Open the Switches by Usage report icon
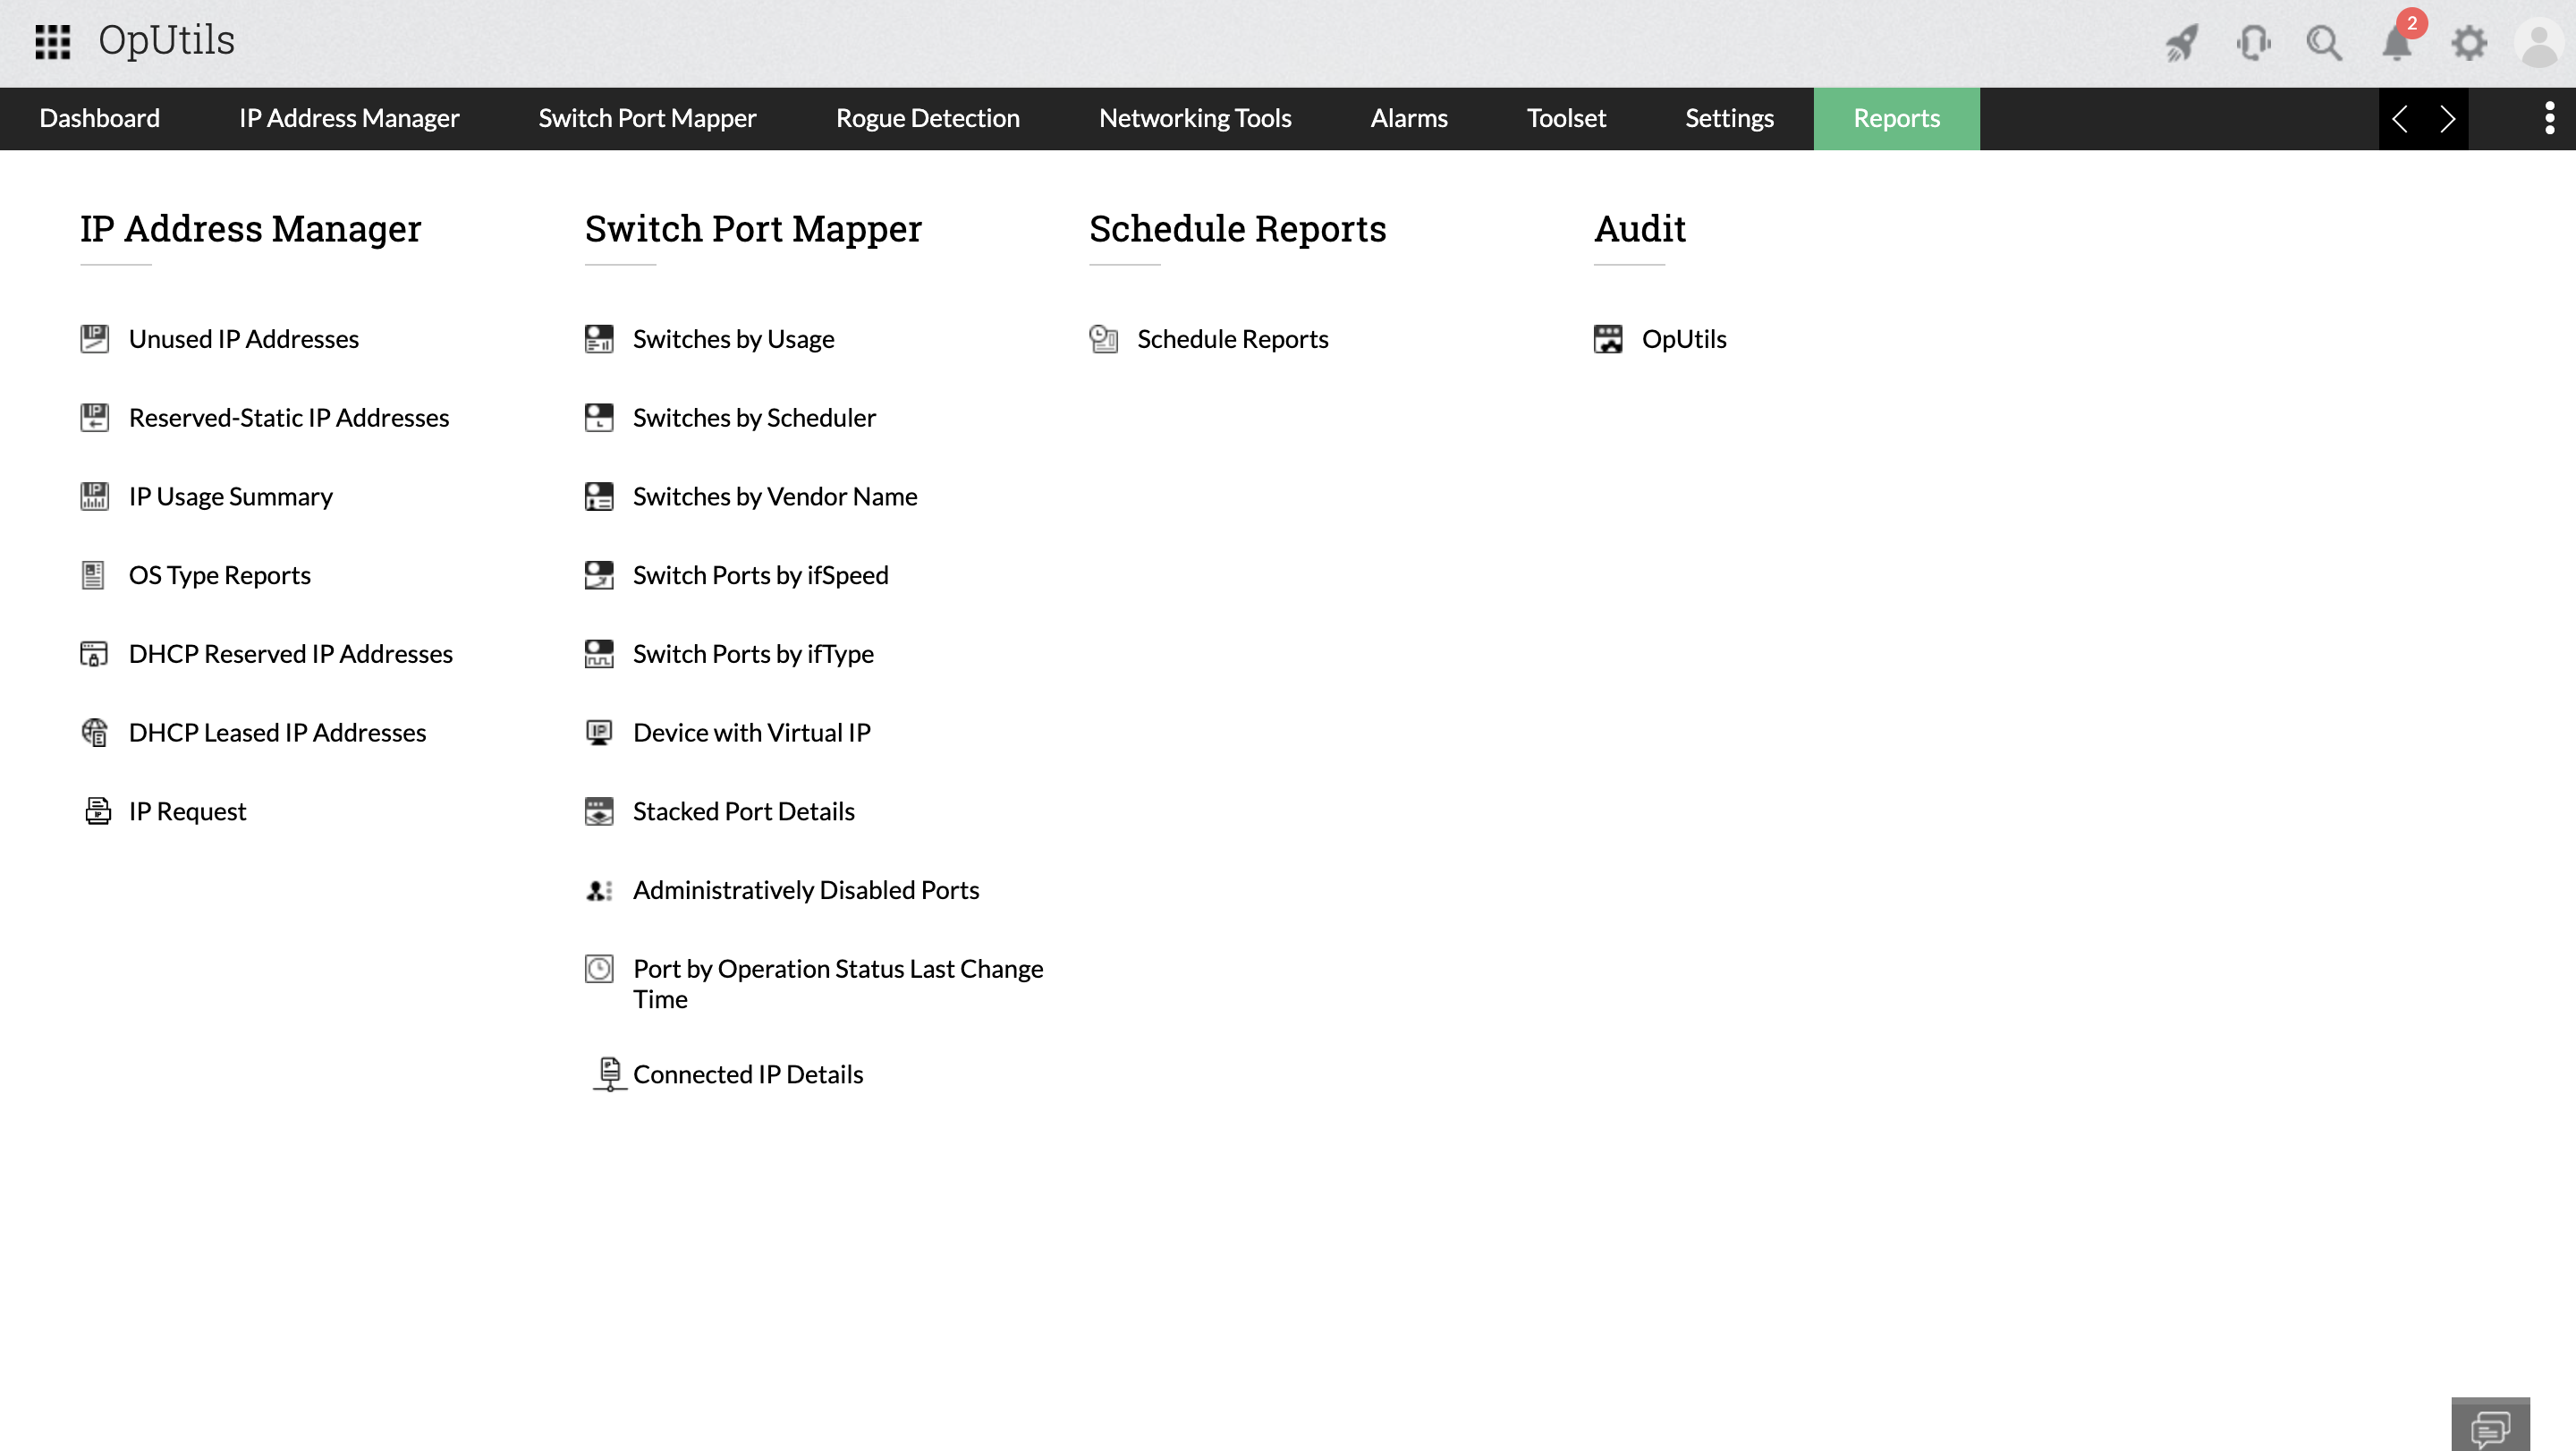The image size is (2576, 1451). point(600,338)
